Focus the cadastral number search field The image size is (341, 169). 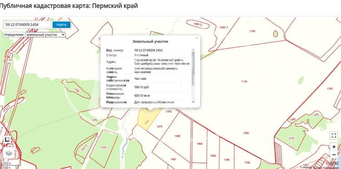[27, 25]
